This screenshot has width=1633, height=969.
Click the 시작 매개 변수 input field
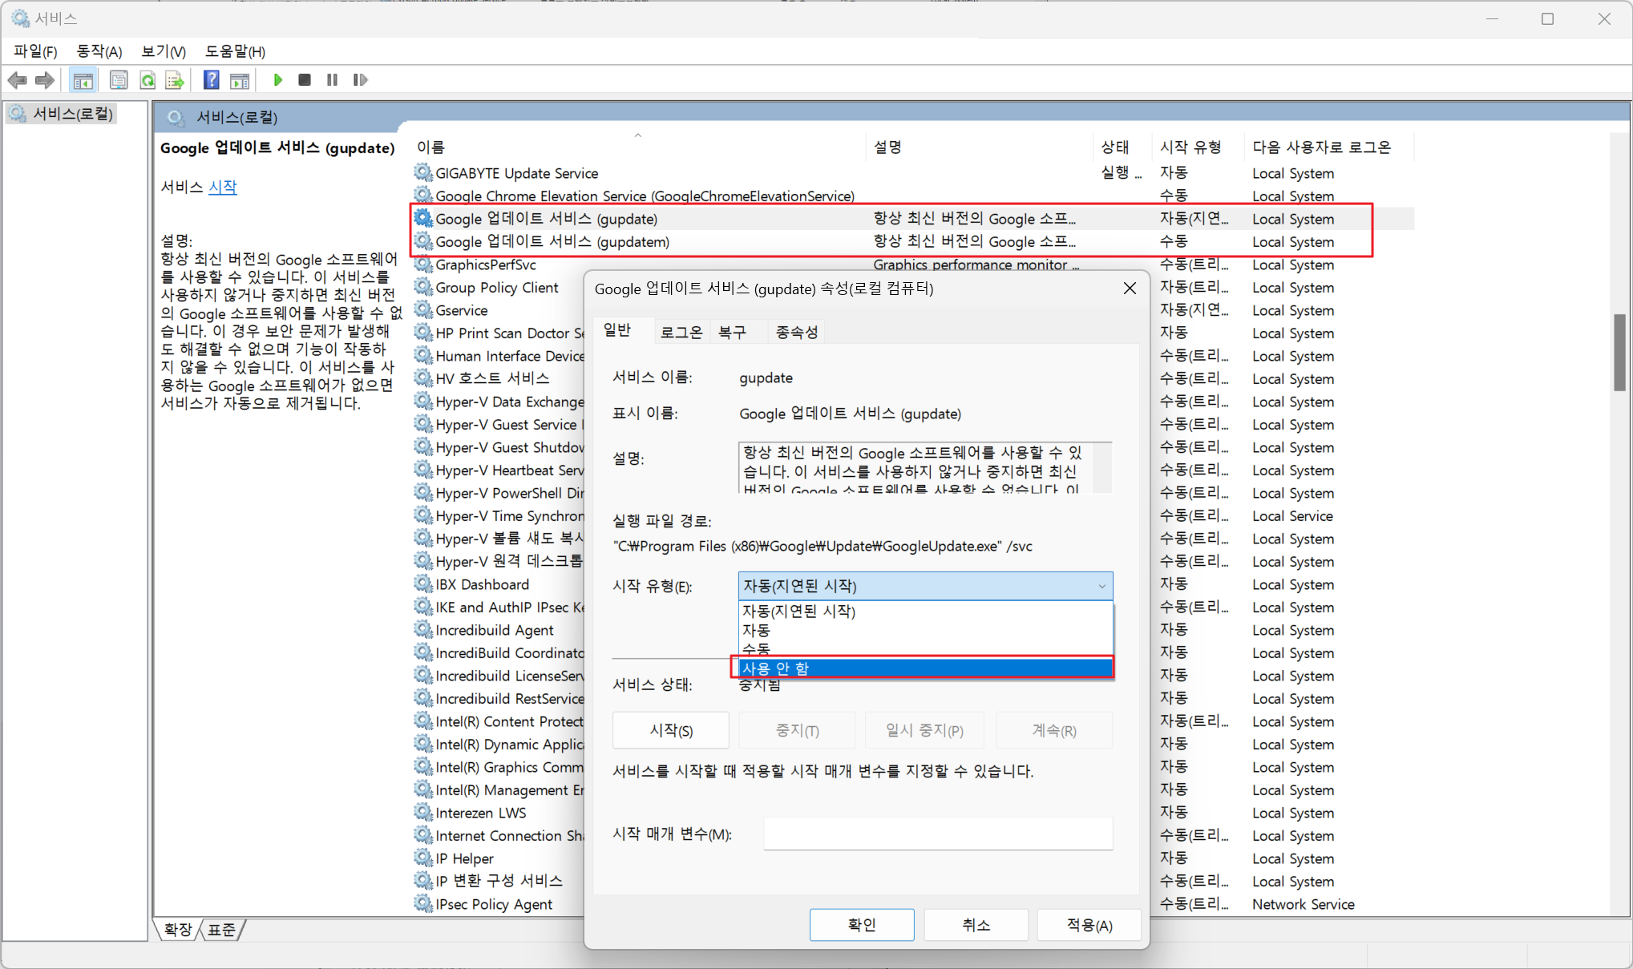937,834
